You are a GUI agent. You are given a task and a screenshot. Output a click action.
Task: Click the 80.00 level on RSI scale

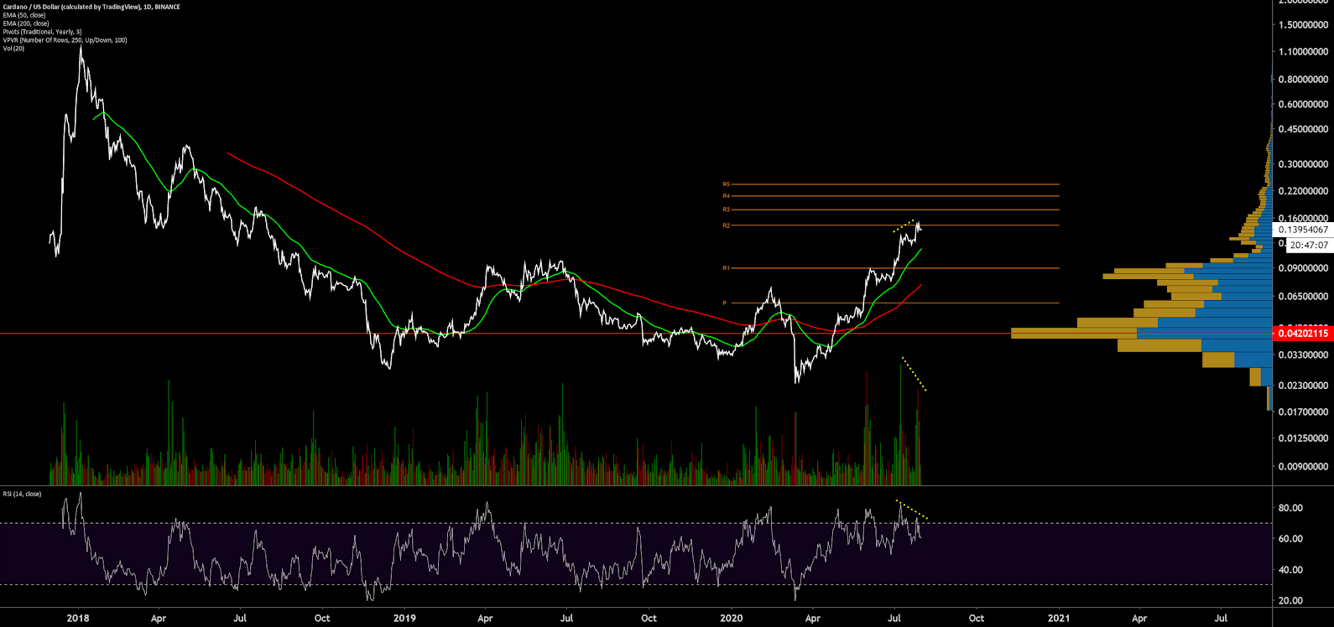click(1290, 508)
